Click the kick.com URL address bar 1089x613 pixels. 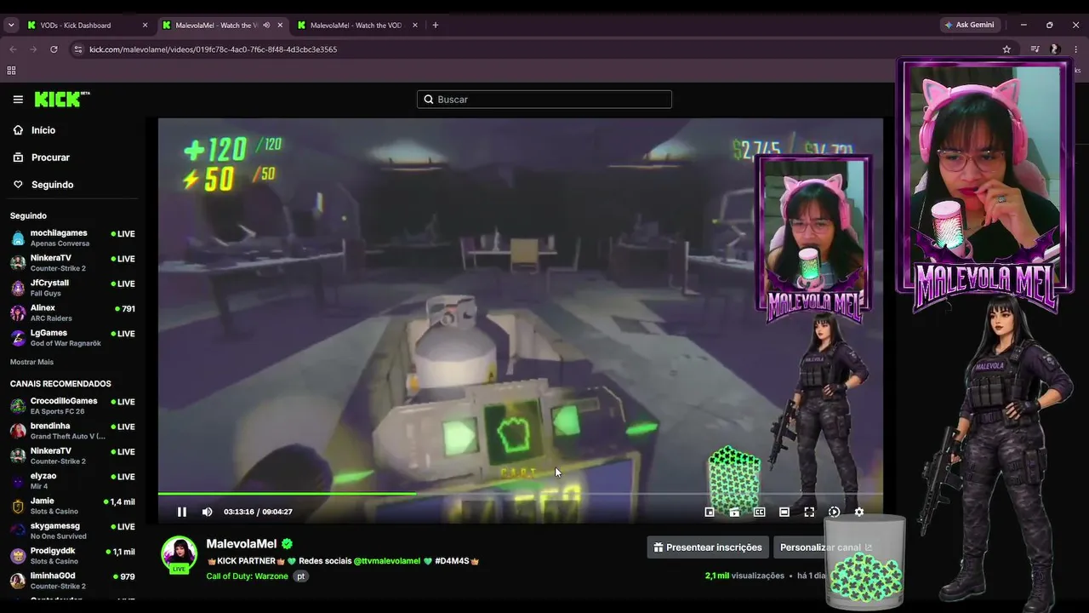(x=544, y=49)
